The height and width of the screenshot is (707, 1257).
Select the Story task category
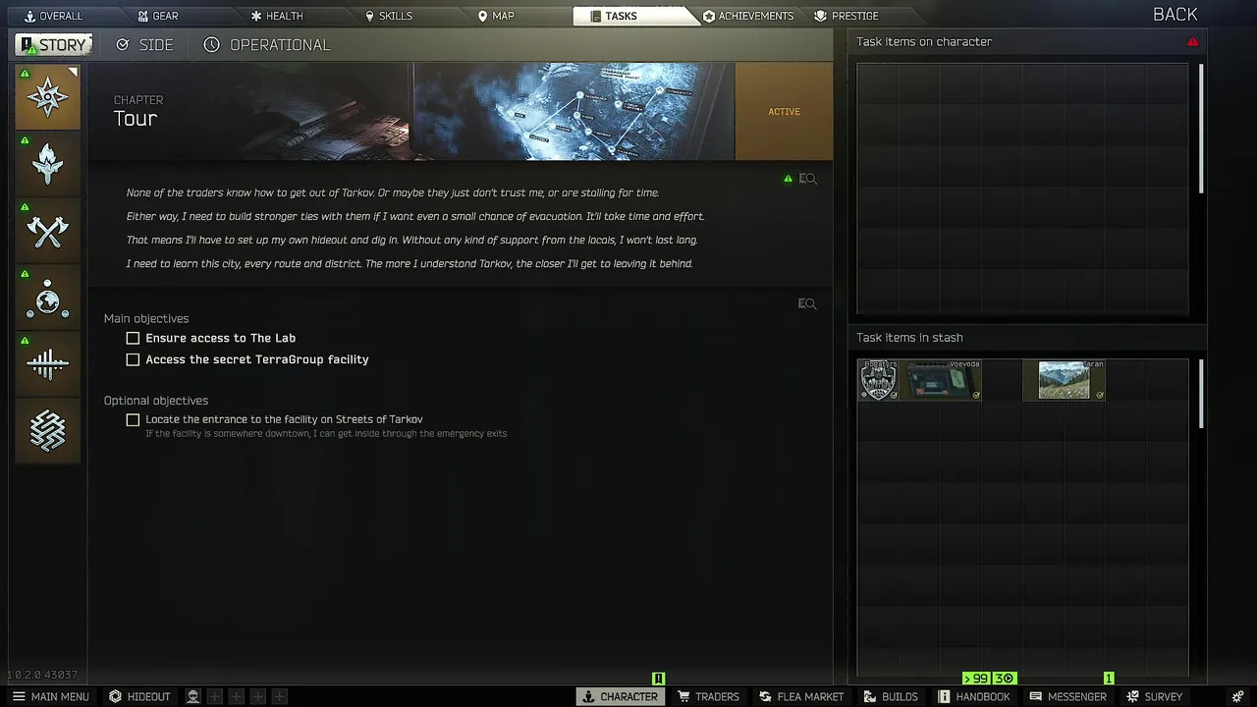pos(54,45)
